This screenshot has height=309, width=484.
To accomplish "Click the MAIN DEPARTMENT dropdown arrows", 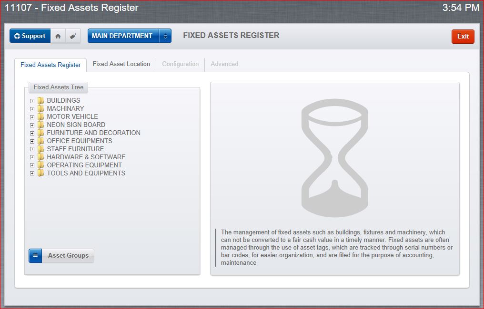I will pyautogui.click(x=165, y=36).
